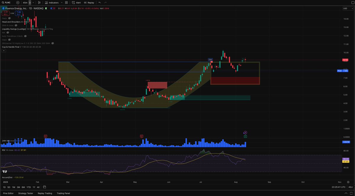Start bar Replay mode
355x196 pixels.
[x=89, y=2]
